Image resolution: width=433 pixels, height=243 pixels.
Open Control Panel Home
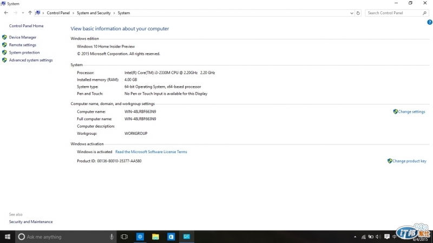[26, 25]
